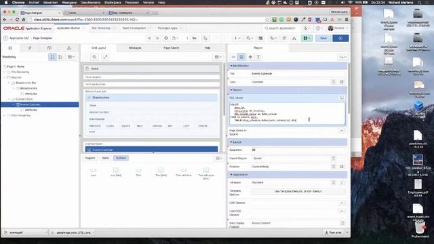Open the Rendering tree menu dropdown
The image size is (434, 244).
(x=71, y=57)
